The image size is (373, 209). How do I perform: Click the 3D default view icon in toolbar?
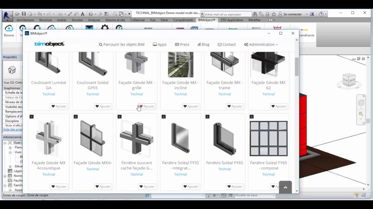point(91,14)
